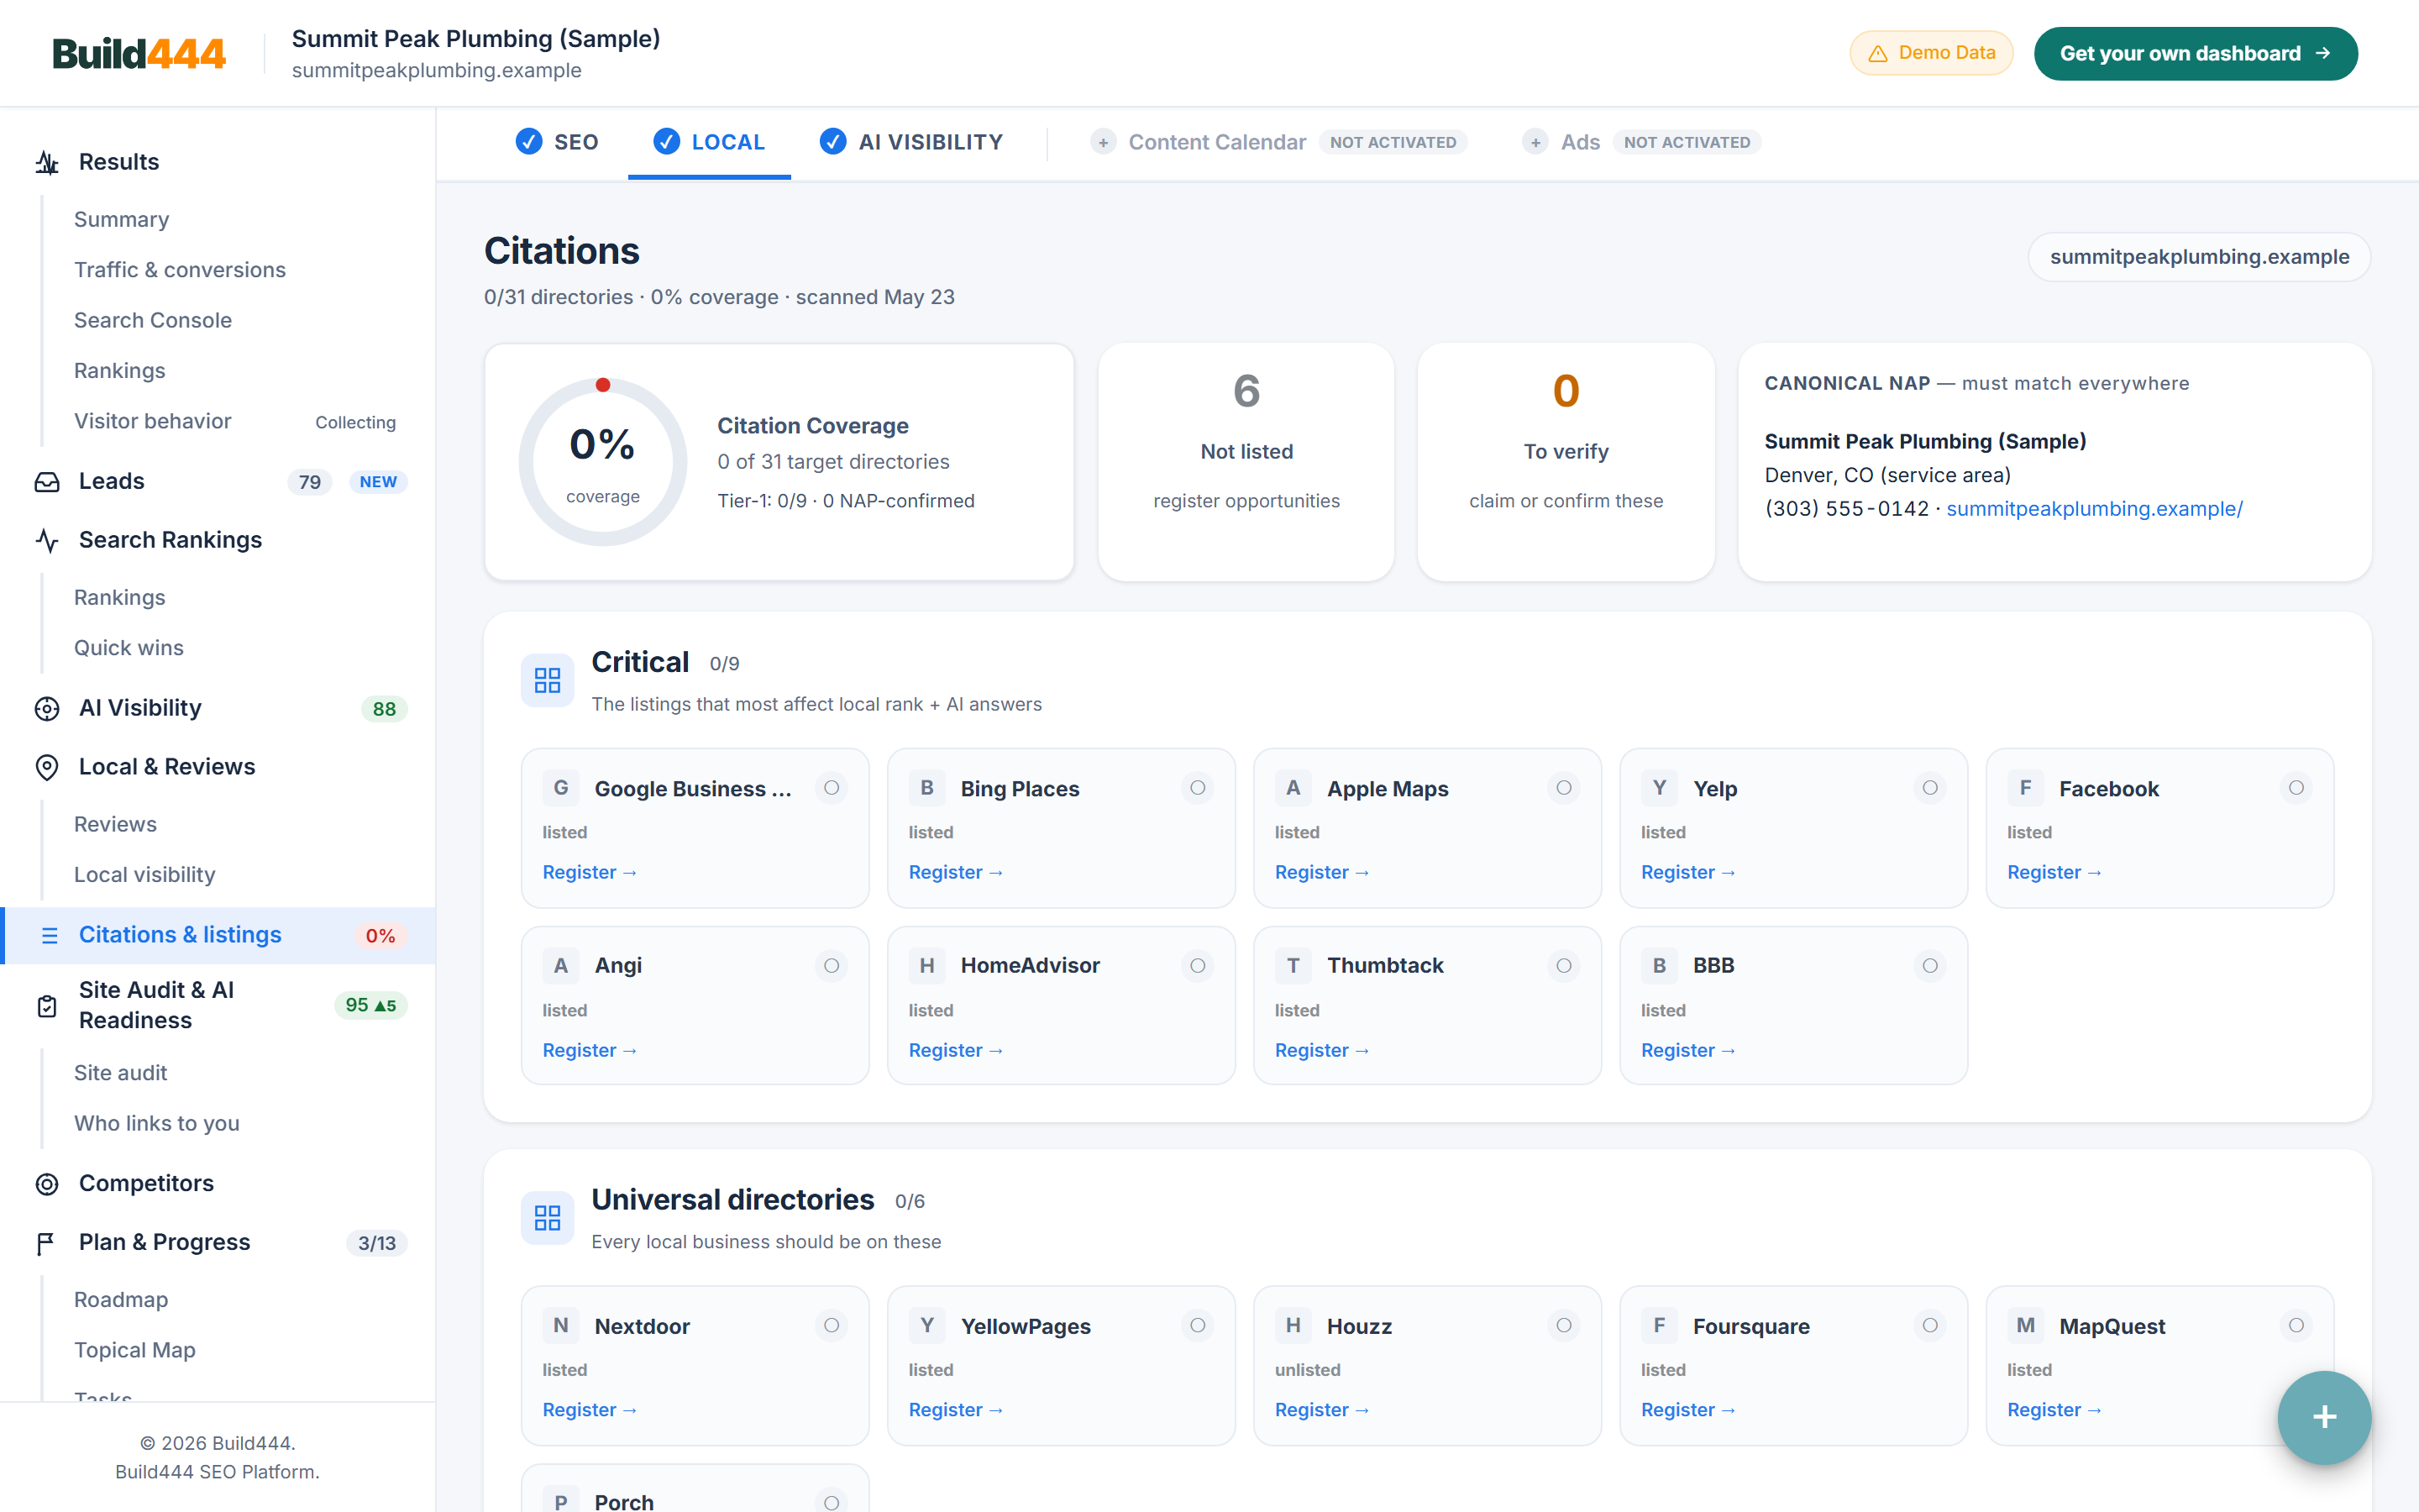Click the Site Audit clipboard icon

47,1006
